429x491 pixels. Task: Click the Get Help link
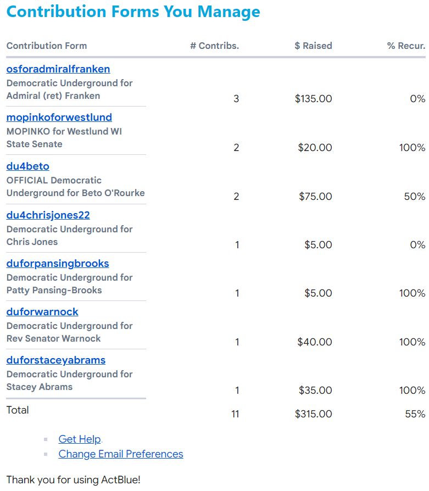point(80,439)
